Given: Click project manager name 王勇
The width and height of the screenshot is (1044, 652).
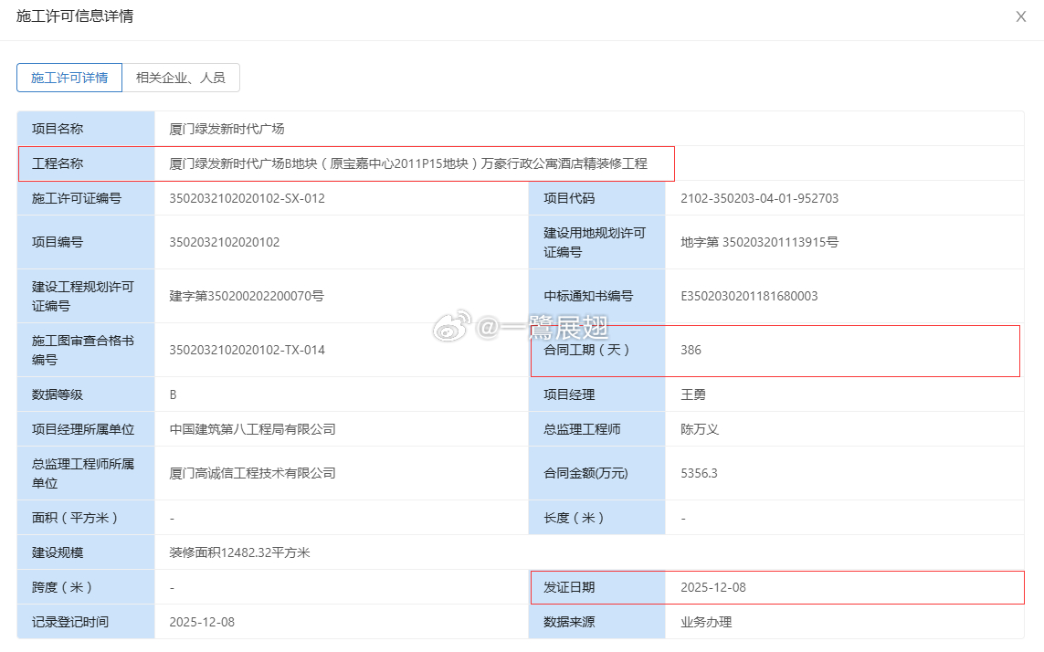Looking at the screenshot, I should coord(693,394).
